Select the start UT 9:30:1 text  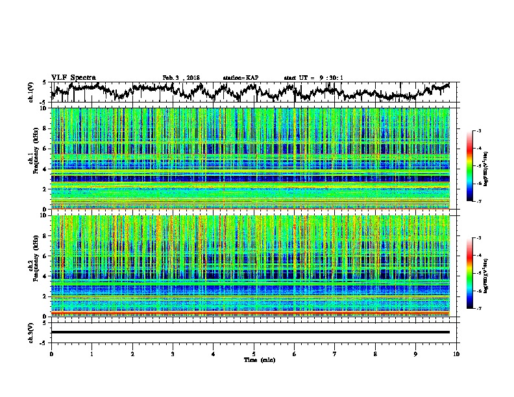pyautogui.click(x=313, y=78)
